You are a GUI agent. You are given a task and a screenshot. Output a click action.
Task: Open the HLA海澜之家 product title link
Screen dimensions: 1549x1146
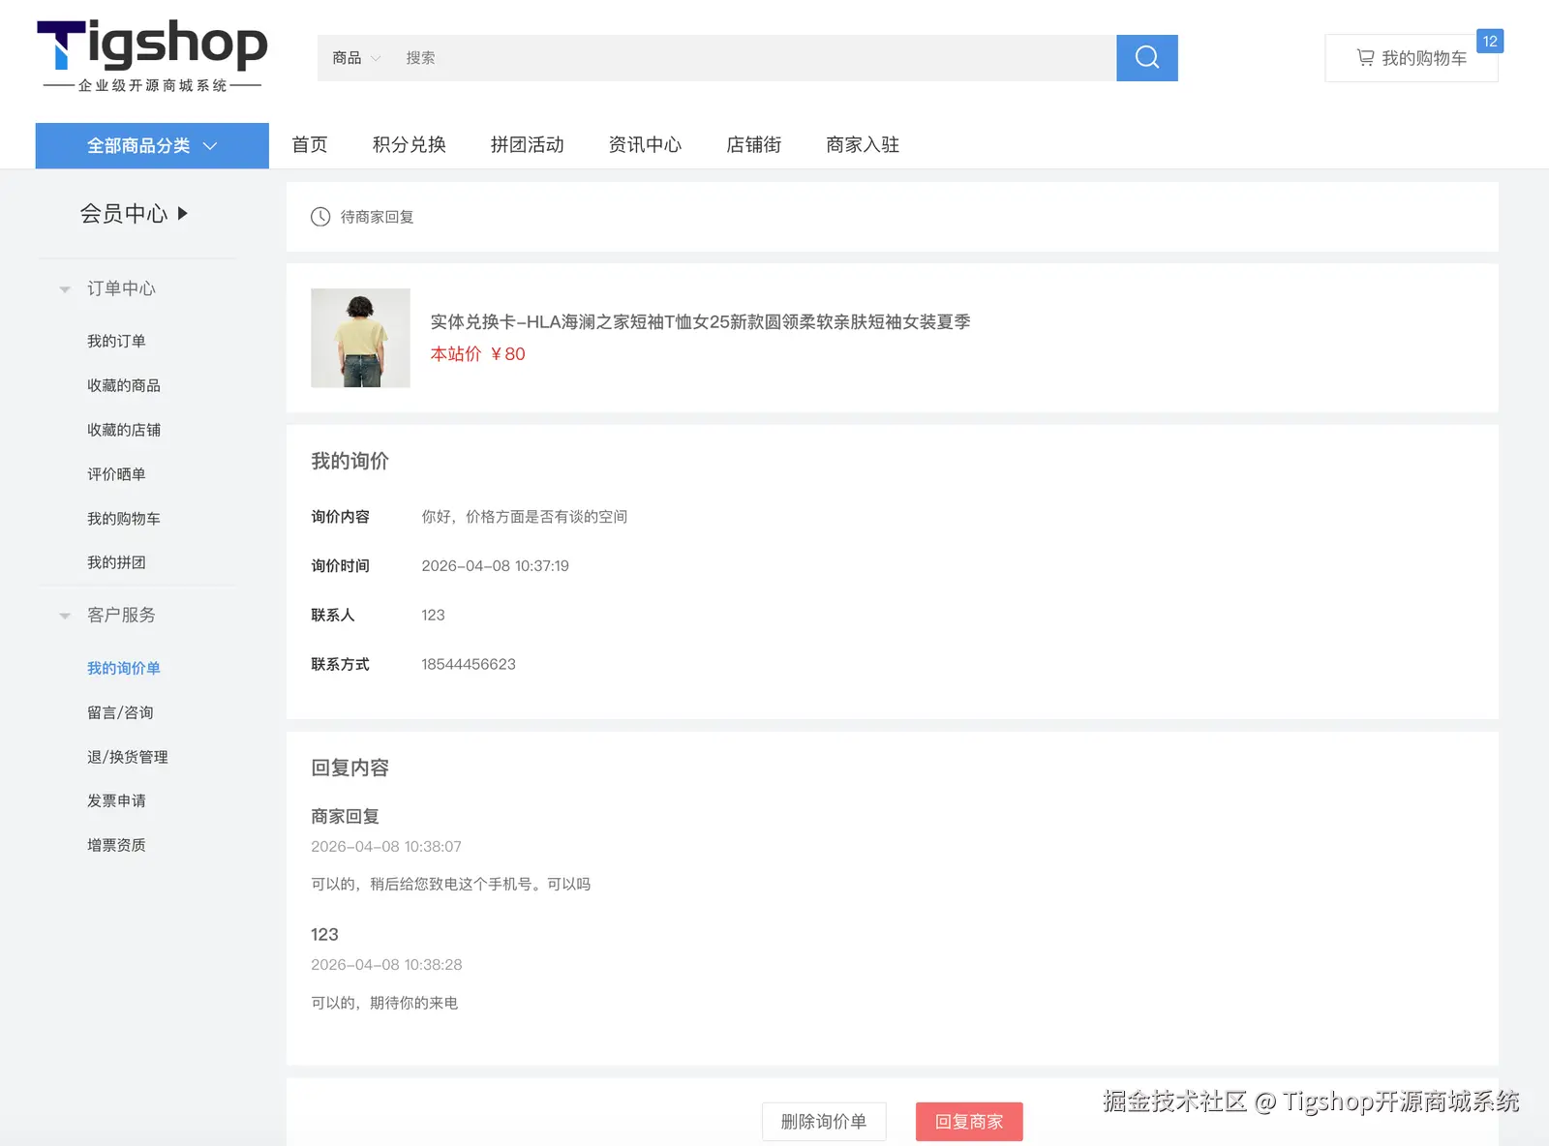[x=700, y=321]
